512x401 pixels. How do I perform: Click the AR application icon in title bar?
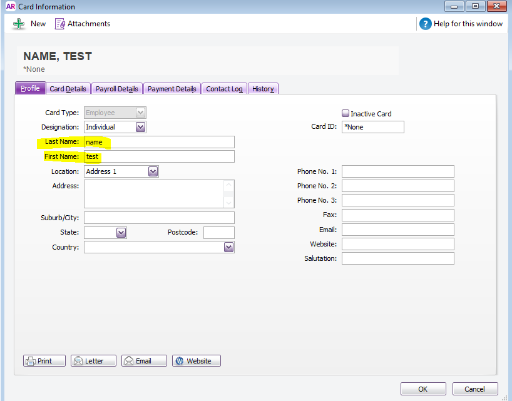(x=10, y=6)
